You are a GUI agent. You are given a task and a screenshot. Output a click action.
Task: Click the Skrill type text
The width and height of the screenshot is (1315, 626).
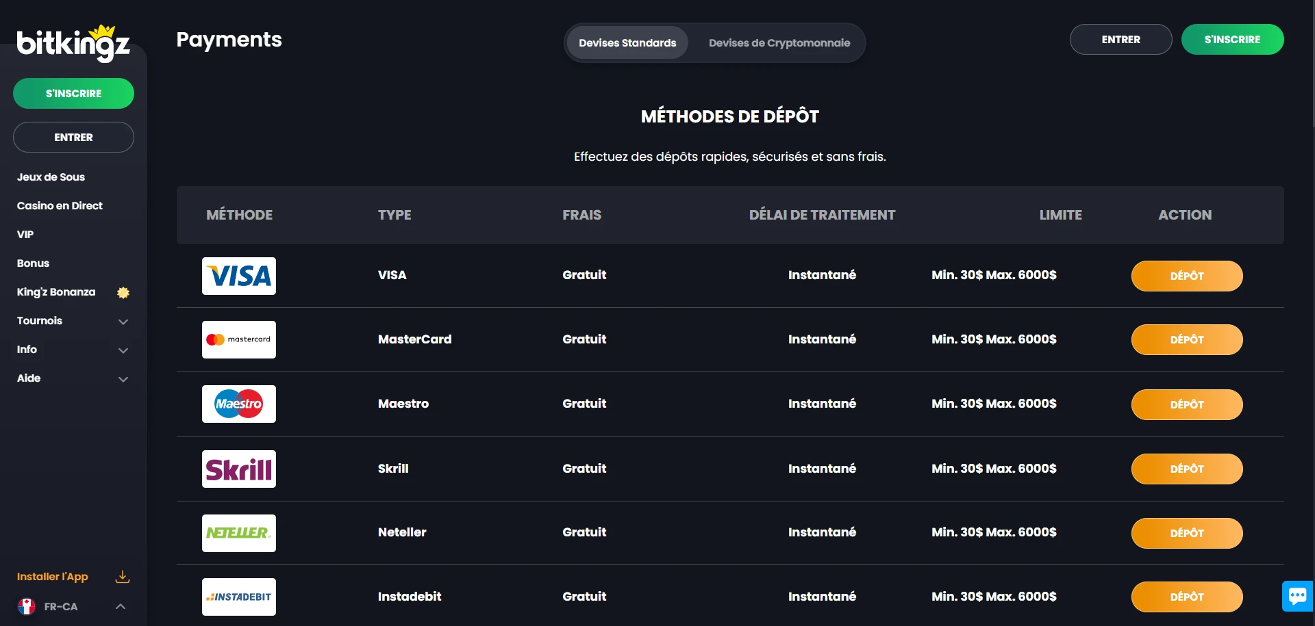(x=393, y=469)
